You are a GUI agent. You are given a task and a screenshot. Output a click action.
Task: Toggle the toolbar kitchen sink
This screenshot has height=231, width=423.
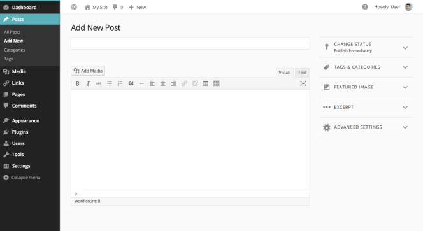point(217,83)
